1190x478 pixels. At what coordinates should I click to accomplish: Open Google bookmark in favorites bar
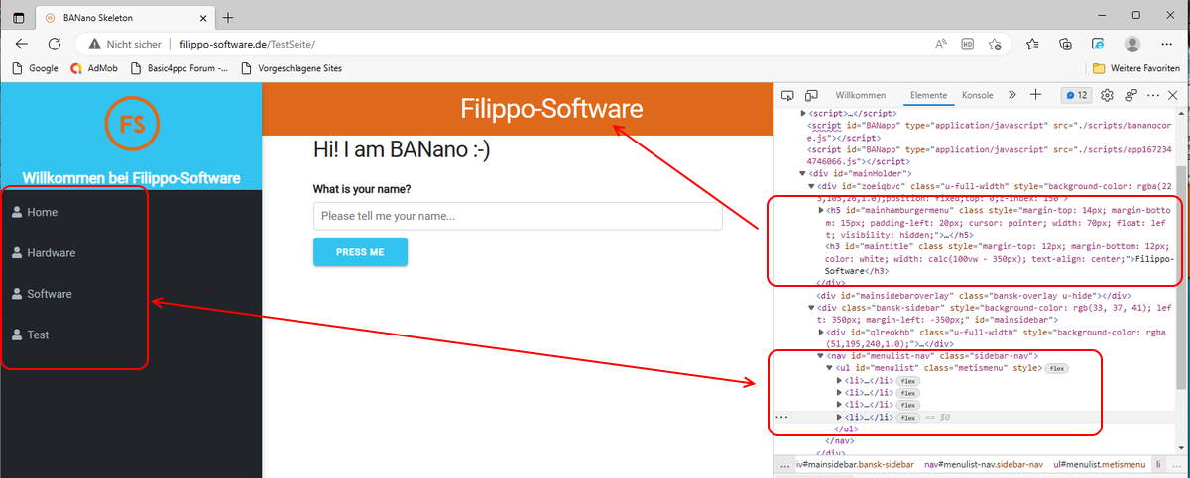pos(35,69)
